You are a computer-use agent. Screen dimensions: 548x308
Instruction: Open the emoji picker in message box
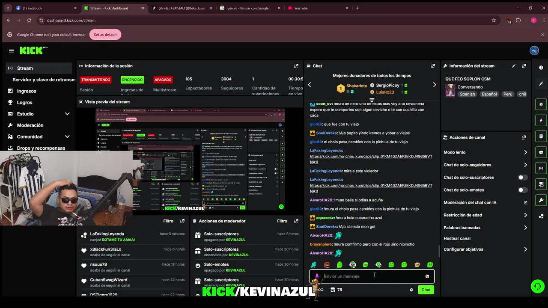427,276
